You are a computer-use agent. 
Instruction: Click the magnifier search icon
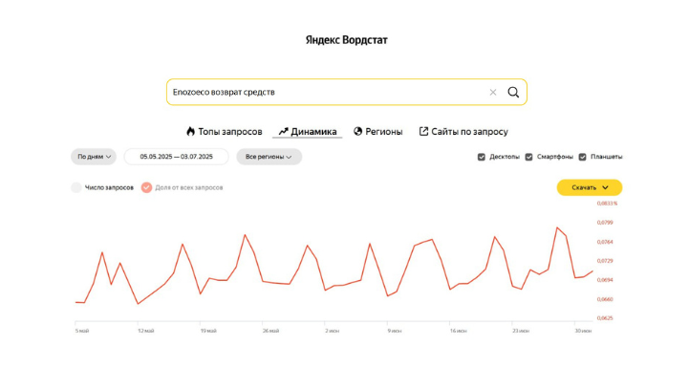coord(513,93)
